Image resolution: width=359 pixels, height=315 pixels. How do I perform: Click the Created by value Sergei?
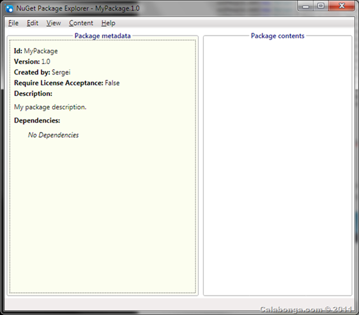click(61, 72)
